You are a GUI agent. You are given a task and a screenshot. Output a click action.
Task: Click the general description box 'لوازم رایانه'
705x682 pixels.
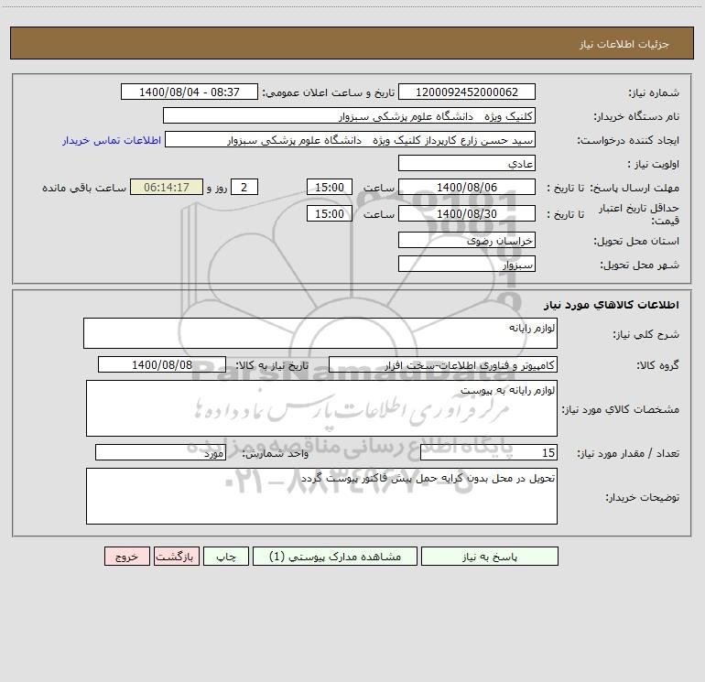point(320,333)
